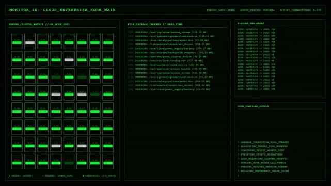This screenshot has height=186, width=331.
Task: Click the COMPILING_STATIC_ASSETS_DIST output line
Action: 261,150
